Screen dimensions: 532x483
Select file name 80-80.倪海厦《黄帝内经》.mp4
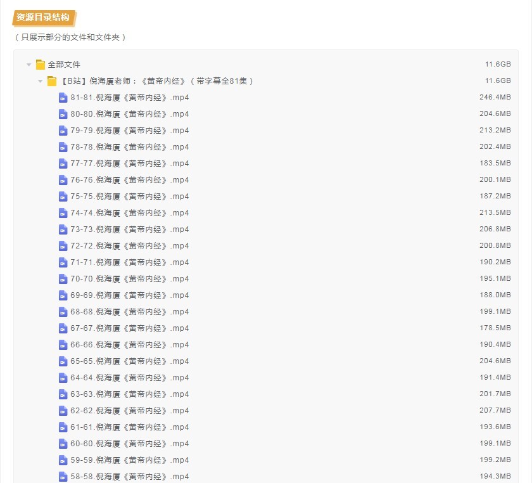point(130,114)
